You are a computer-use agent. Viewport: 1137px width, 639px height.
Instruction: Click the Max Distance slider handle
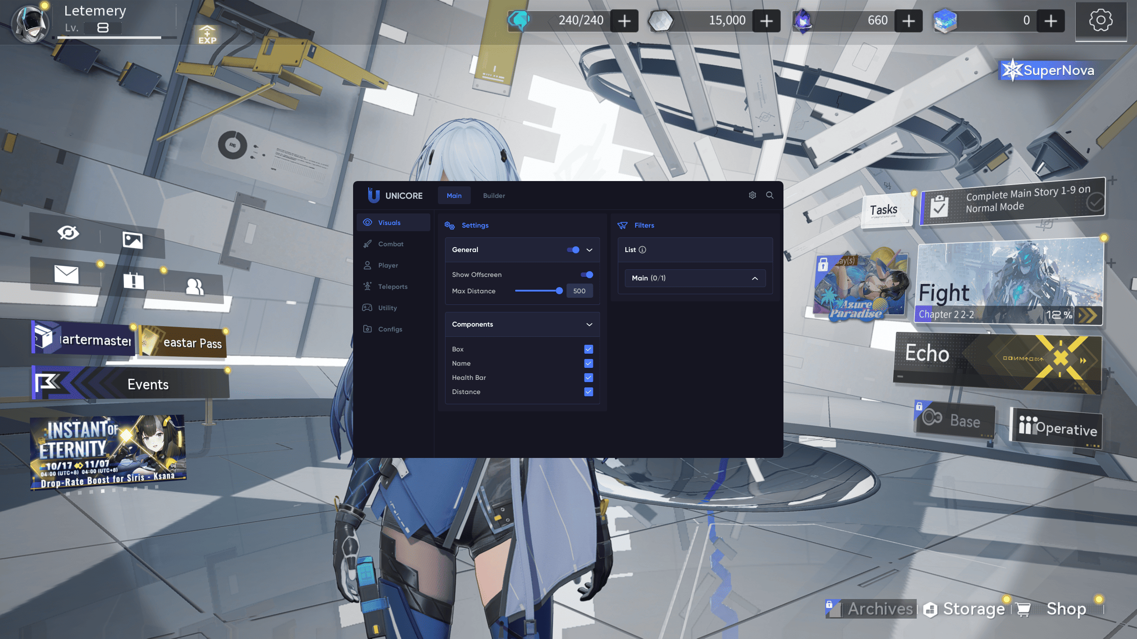pos(559,291)
